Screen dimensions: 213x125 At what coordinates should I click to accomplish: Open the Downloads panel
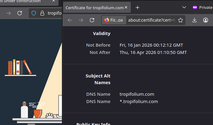pos(194,20)
